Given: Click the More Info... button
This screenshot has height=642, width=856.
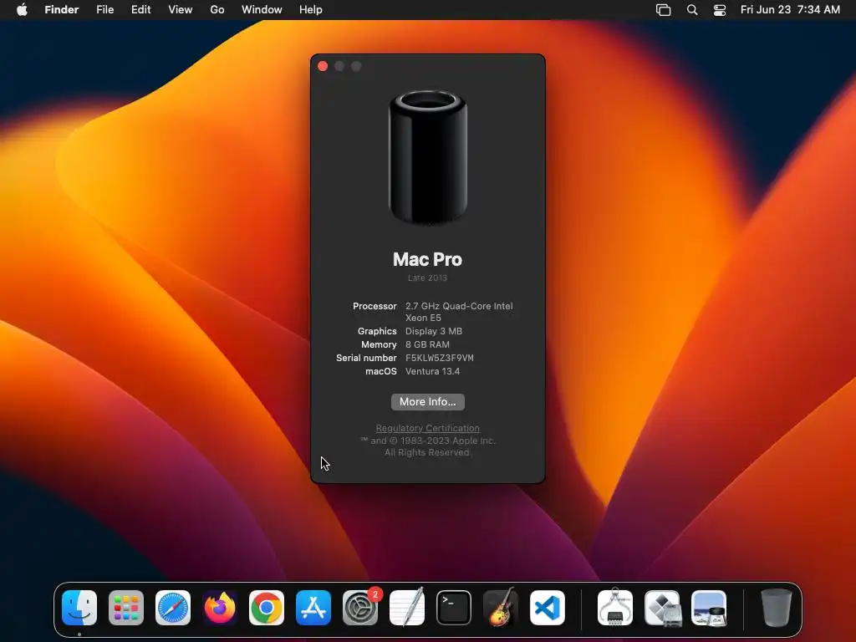Looking at the screenshot, I should tap(428, 402).
